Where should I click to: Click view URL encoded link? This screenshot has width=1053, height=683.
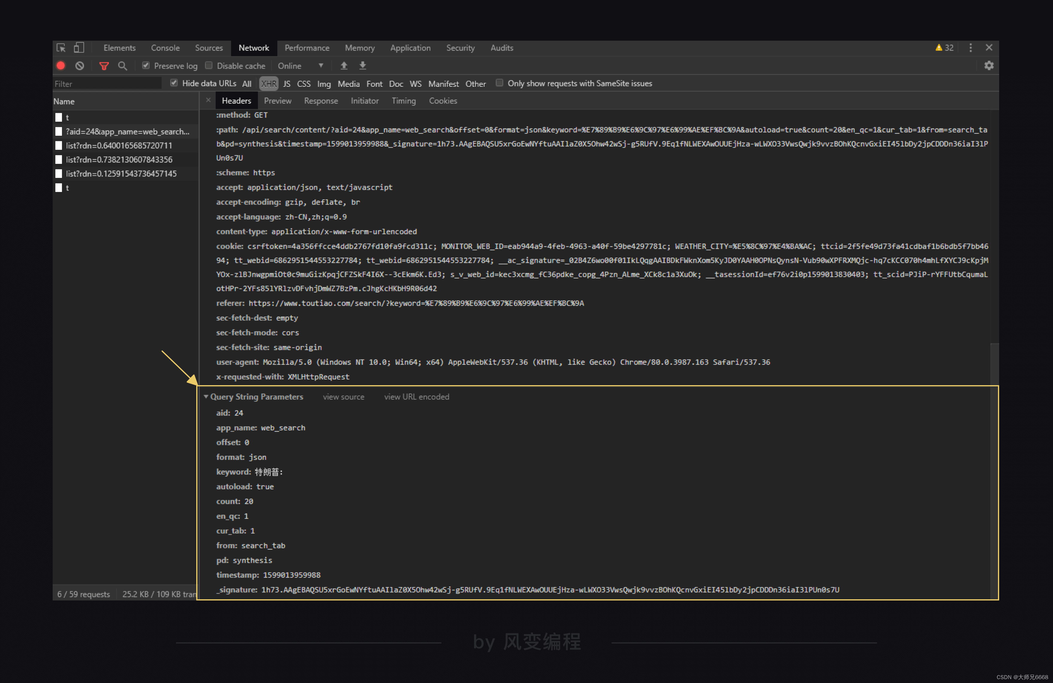(x=417, y=397)
